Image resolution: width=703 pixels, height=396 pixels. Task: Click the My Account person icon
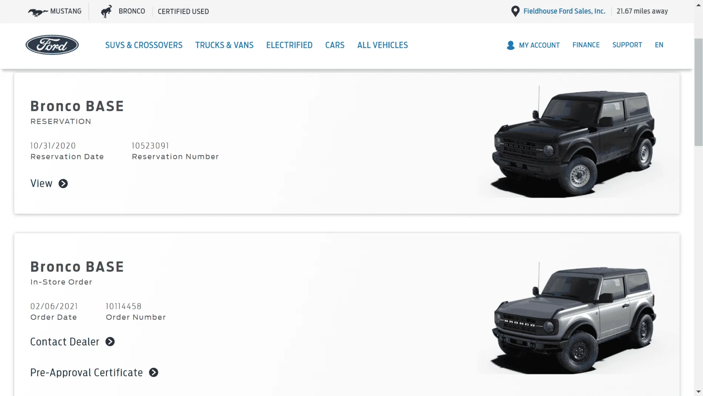(511, 45)
